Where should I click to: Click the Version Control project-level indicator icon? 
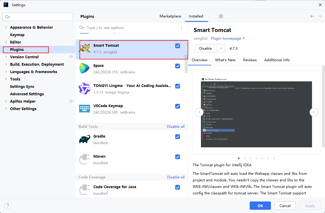[x=71, y=57]
